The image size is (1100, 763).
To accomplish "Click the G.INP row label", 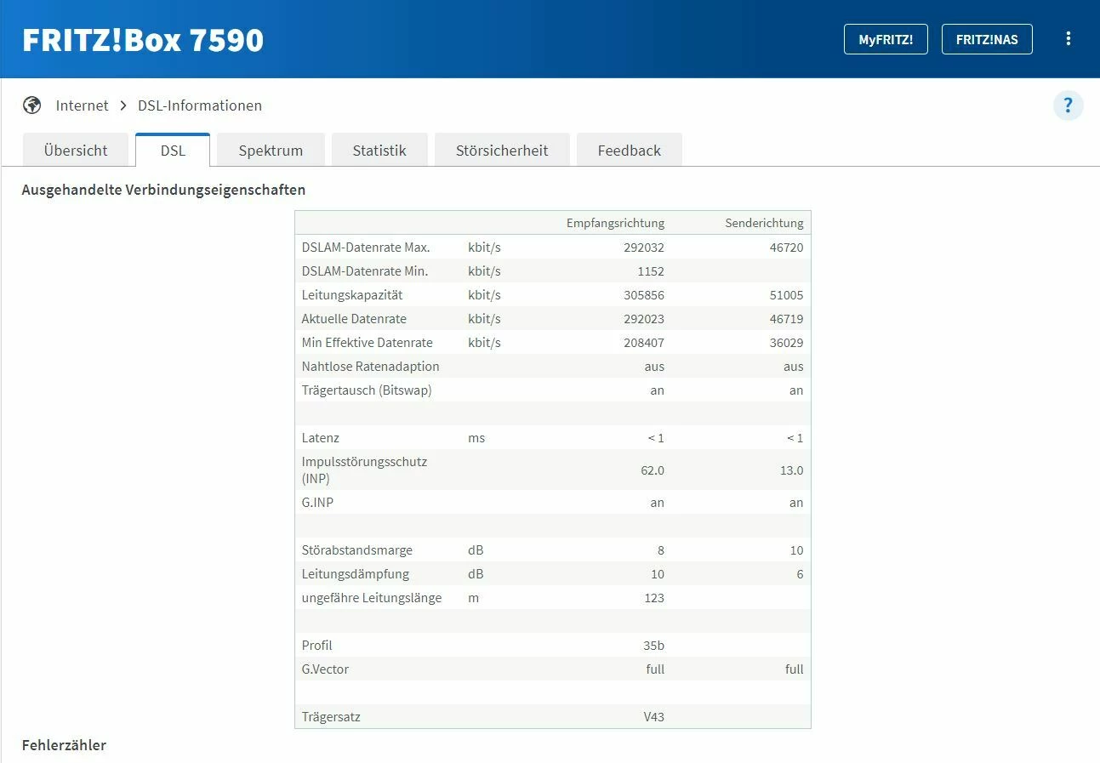I will pos(317,503).
